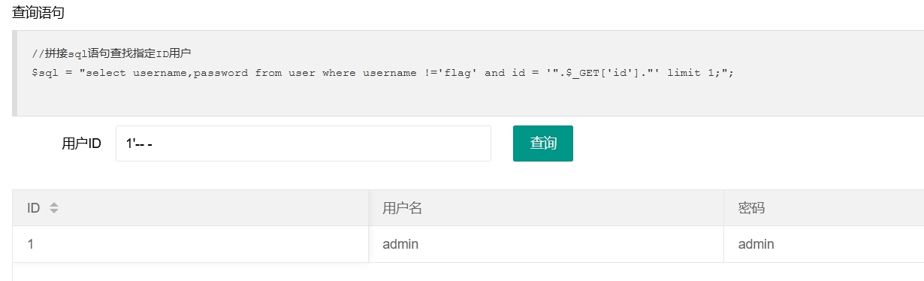Click the admin cell under 用户名

coord(546,244)
